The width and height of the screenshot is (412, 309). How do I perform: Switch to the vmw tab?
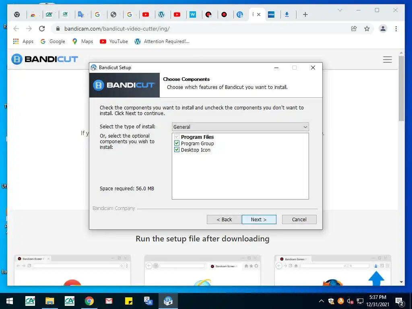click(271, 14)
